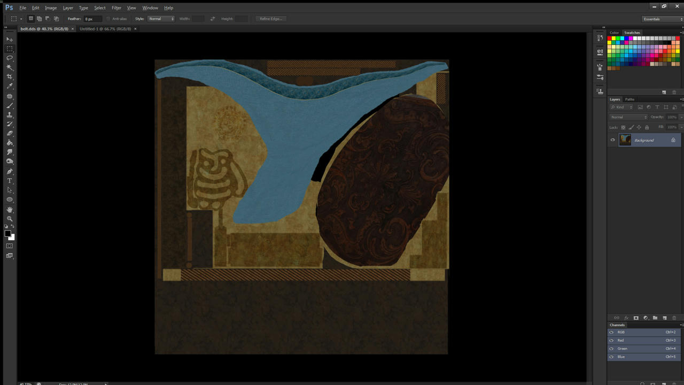
Task: Pick the red swatch in Swatches
Action: click(x=610, y=38)
